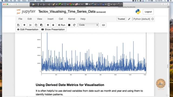Click the Logout button
This screenshot has height=97, width=173.
148,12
